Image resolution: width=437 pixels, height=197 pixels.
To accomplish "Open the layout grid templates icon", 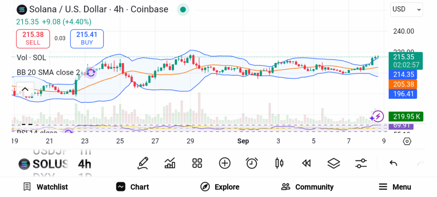I will (197, 163).
